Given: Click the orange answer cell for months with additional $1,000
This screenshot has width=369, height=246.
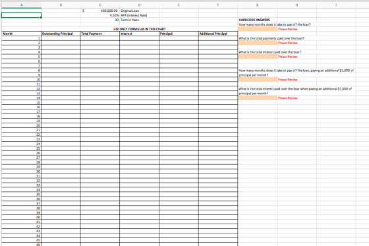Looking at the screenshot, I should coord(257,80).
